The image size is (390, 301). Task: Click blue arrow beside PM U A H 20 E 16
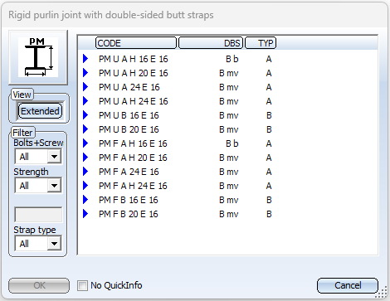click(x=85, y=73)
